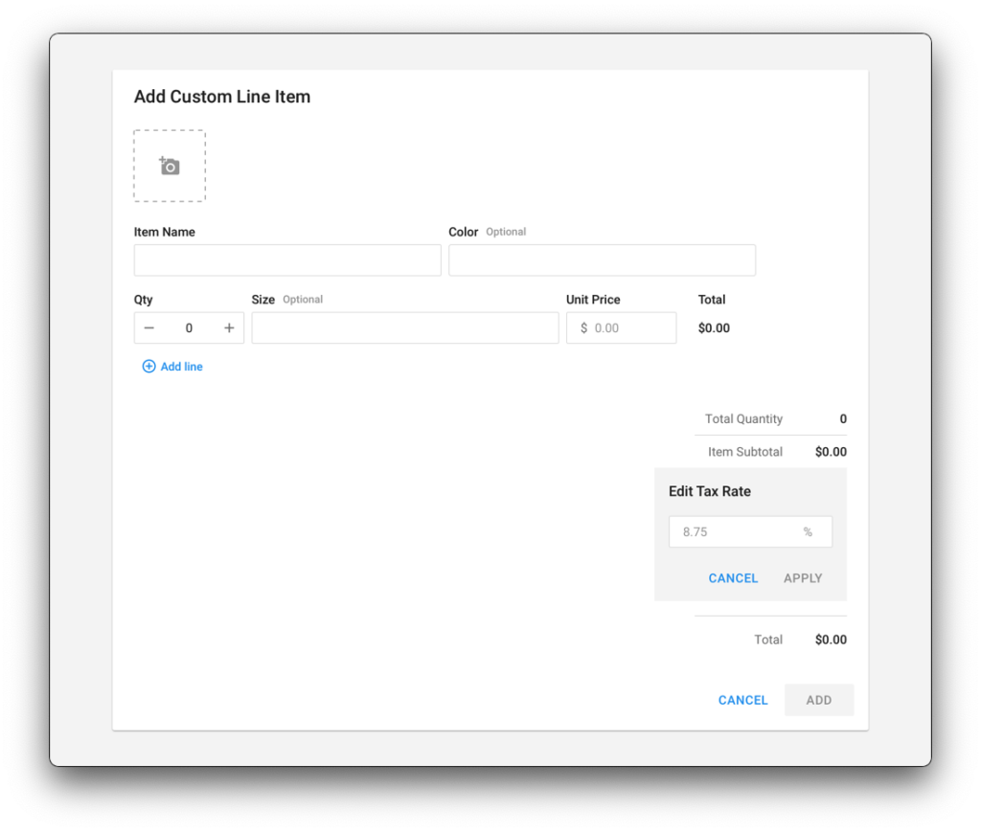Decrease quantity with the minus button

(x=148, y=328)
